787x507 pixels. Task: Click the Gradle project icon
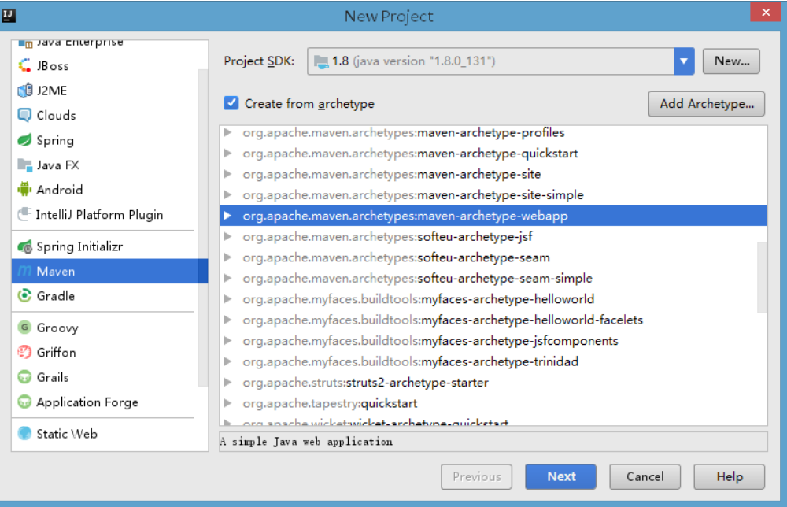click(24, 296)
